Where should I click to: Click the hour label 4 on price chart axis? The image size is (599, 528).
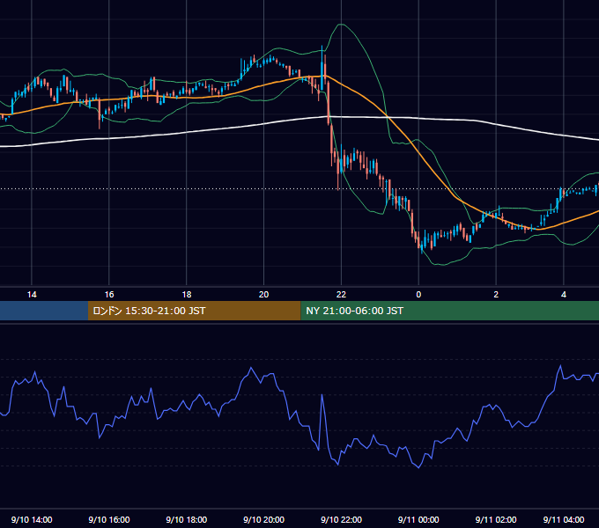point(564,295)
